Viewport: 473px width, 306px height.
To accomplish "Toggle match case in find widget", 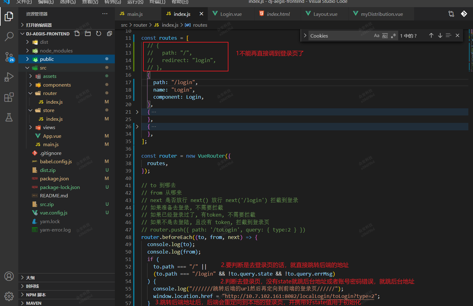I will (376, 36).
